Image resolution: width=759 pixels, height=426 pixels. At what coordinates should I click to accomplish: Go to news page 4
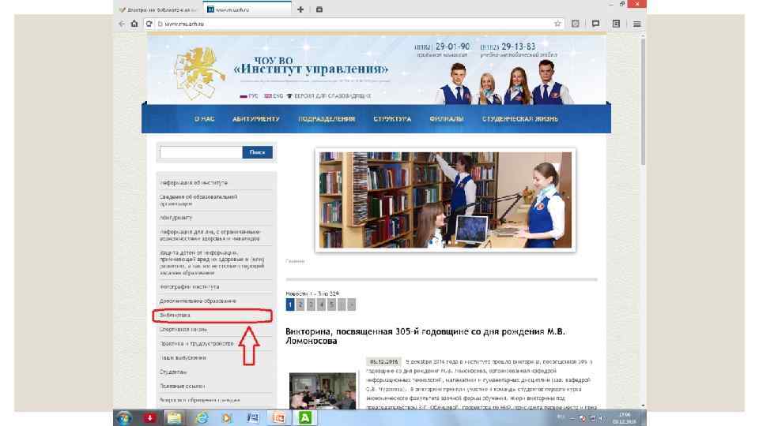tap(321, 305)
